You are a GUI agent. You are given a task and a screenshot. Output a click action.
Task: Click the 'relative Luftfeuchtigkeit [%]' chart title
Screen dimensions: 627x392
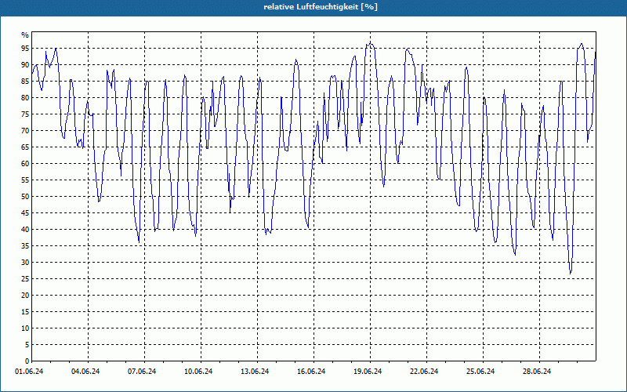pos(321,7)
